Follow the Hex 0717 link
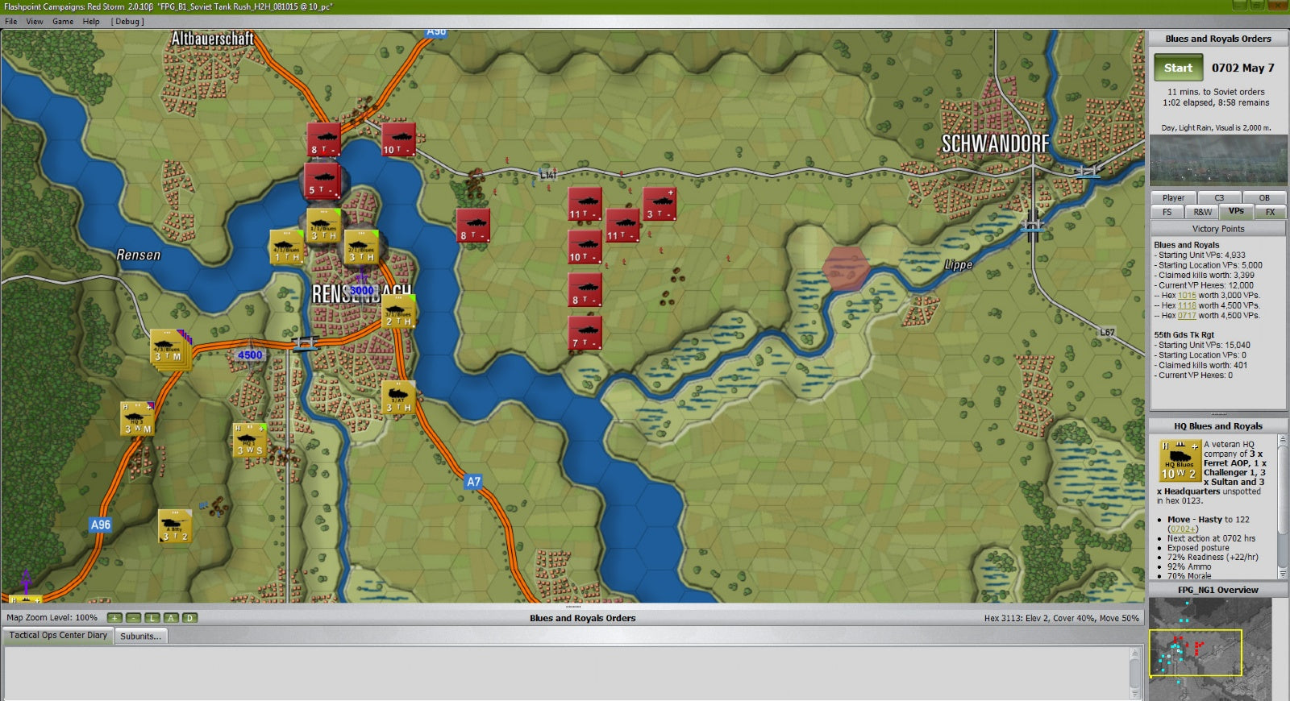 [x=1187, y=316]
